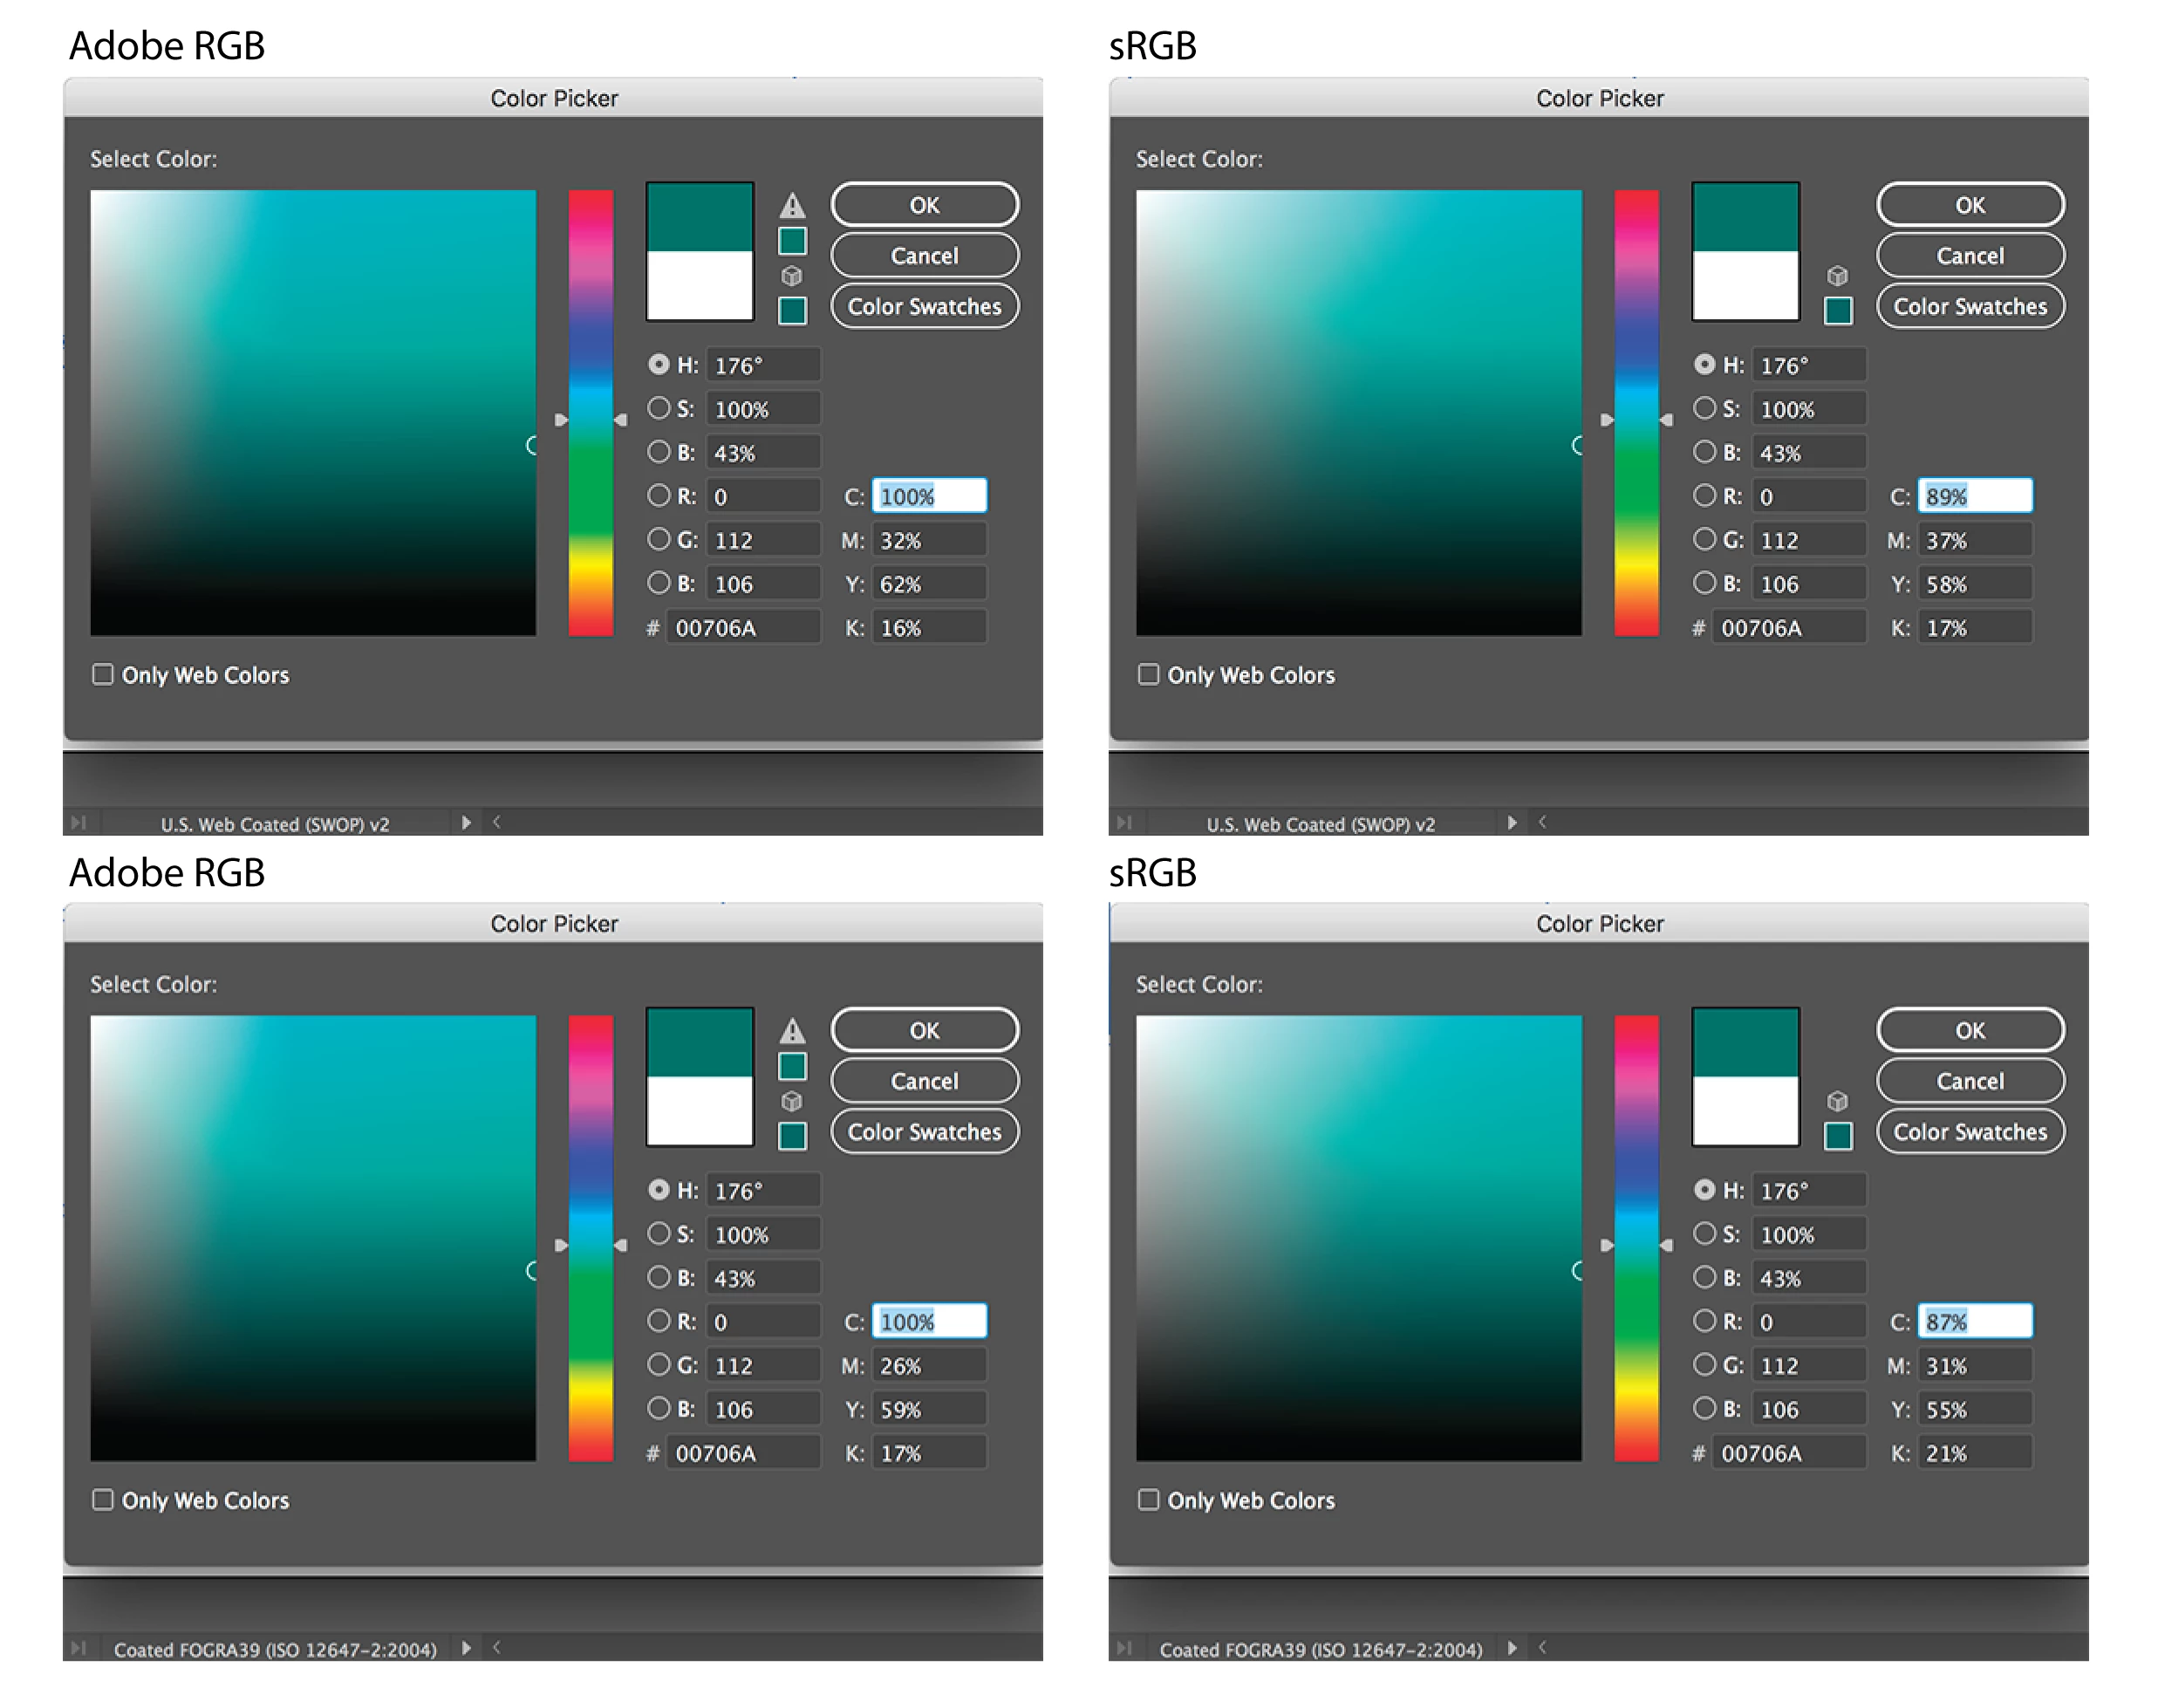
Task: Click web-safe cube icon in the C 87% dialog
Action: click(x=1837, y=1101)
